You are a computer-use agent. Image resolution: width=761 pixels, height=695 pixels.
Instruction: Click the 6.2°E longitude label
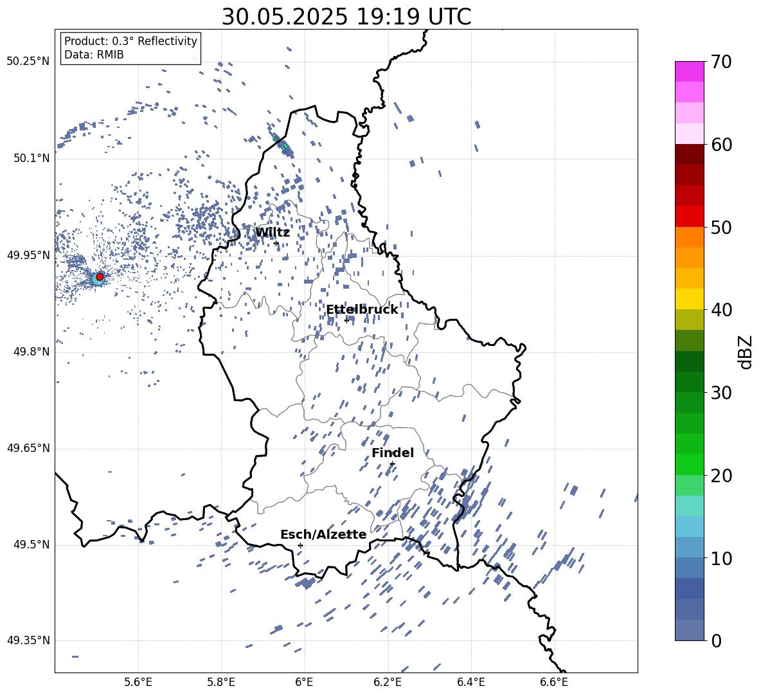click(388, 682)
